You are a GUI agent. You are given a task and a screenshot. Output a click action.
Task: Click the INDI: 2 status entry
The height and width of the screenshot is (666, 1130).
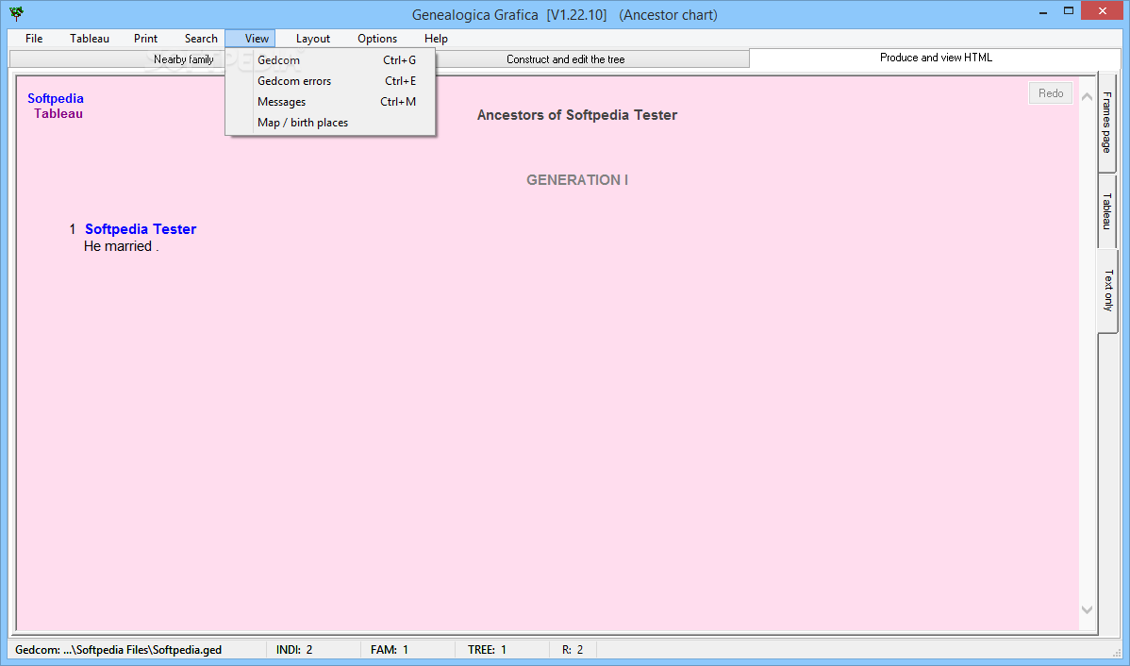[x=294, y=649]
